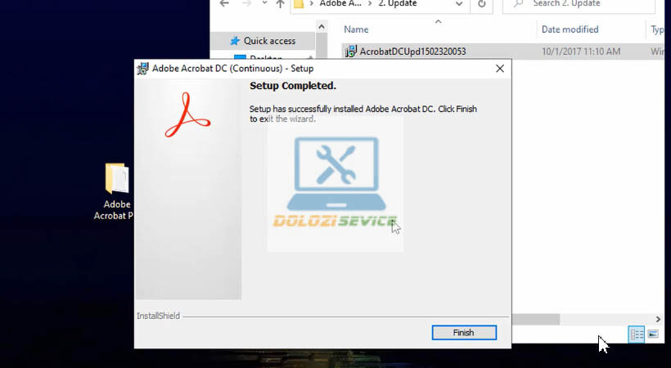Click the folder icon in the address bar
671x368 pixels.
tap(299, 4)
